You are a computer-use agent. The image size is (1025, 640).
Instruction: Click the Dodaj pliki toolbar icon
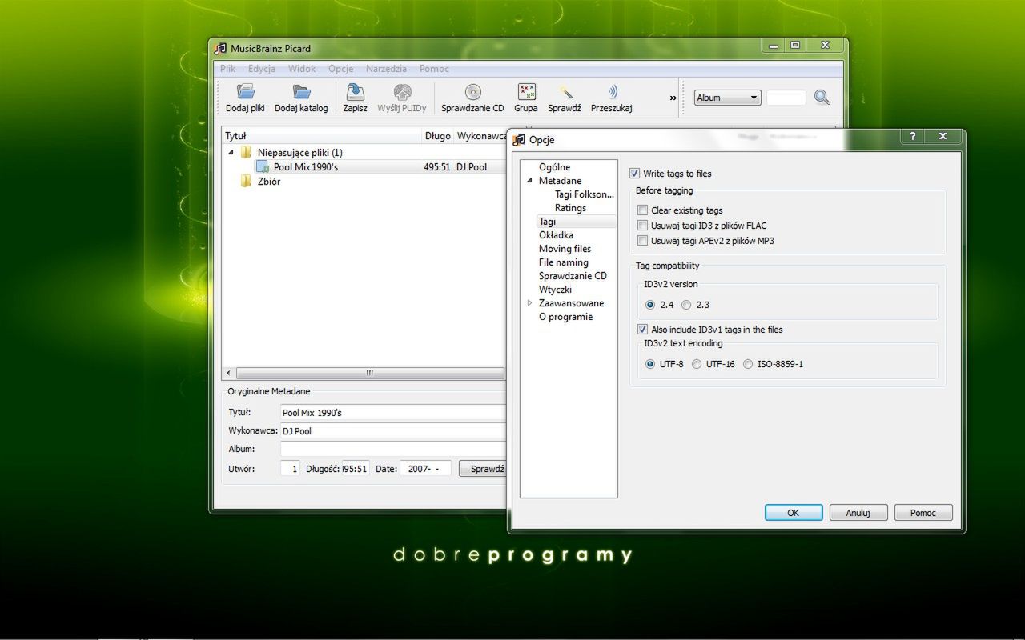click(245, 91)
